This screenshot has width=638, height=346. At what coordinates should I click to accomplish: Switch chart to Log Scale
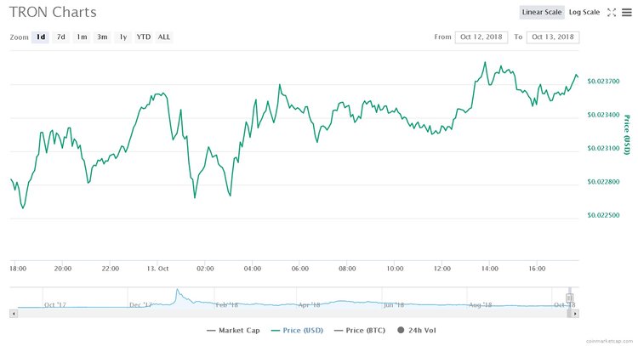[584, 13]
